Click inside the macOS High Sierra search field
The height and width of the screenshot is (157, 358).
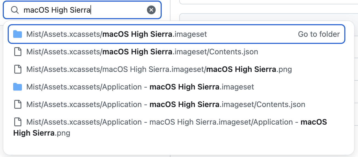(82, 10)
